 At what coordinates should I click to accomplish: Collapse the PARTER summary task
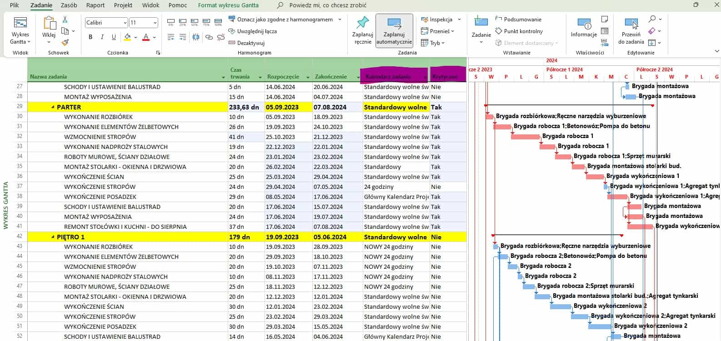53,107
